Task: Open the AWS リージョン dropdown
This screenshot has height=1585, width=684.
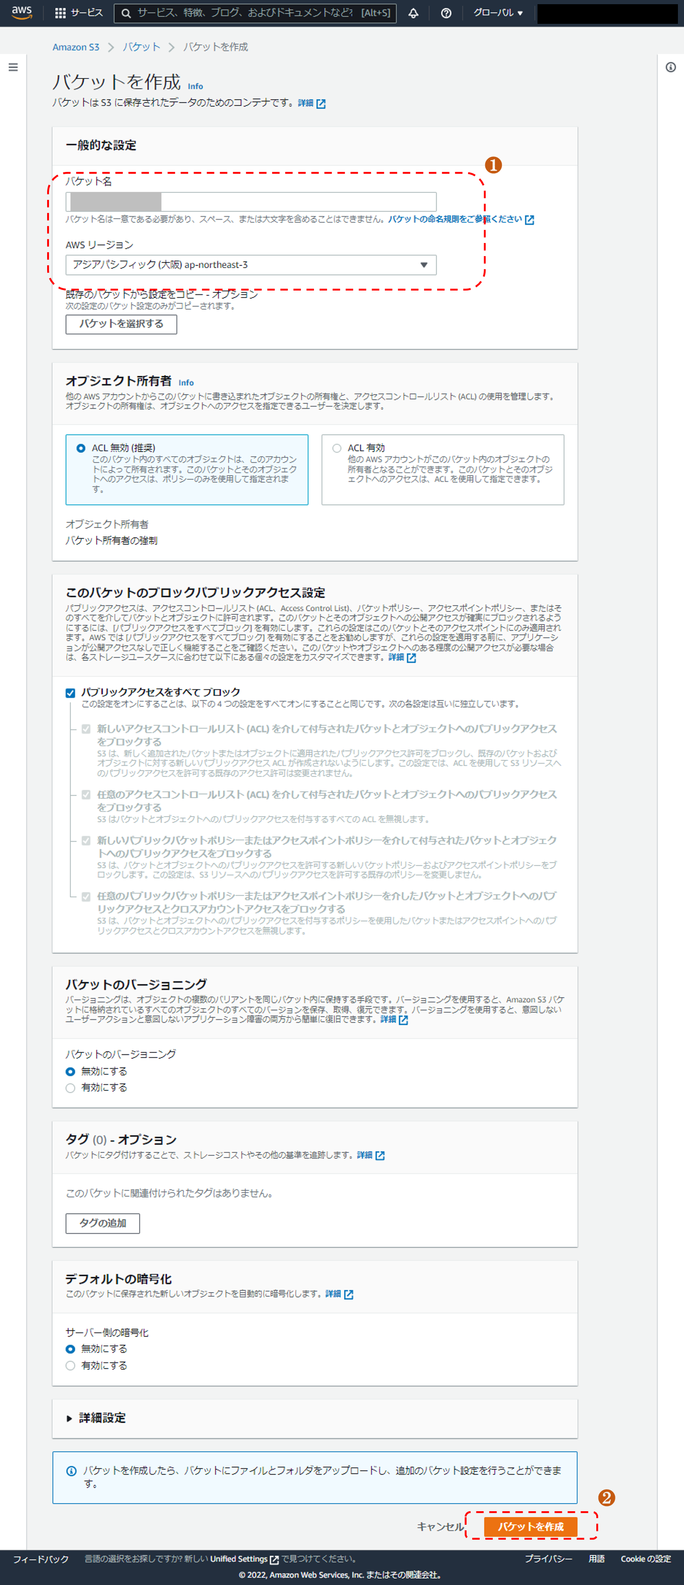Action: point(251,264)
